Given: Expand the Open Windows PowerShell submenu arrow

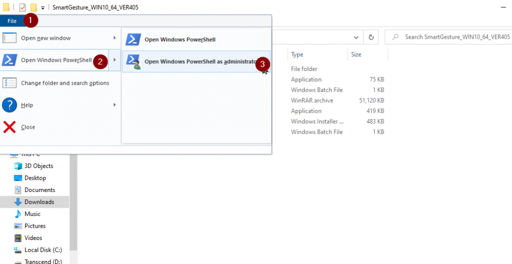Looking at the screenshot, I should [115, 60].
